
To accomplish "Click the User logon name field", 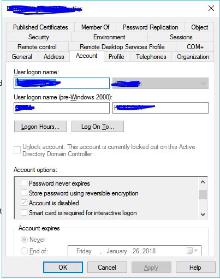I will coord(62,84).
